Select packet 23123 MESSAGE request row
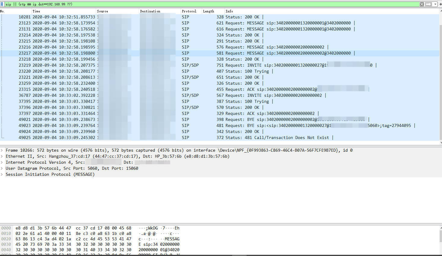The width and height of the screenshot is (442, 256). tap(219, 23)
